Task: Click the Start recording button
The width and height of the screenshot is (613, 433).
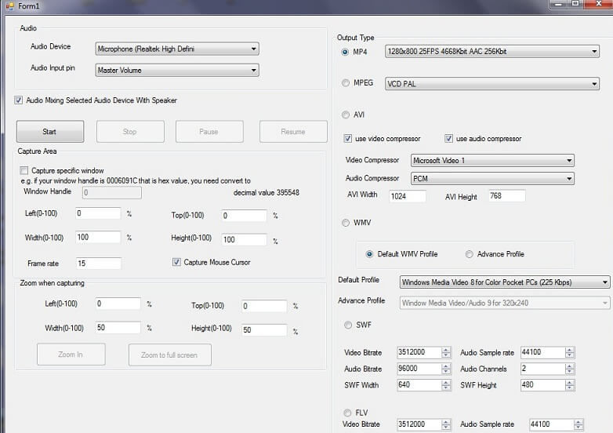Action: point(50,132)
